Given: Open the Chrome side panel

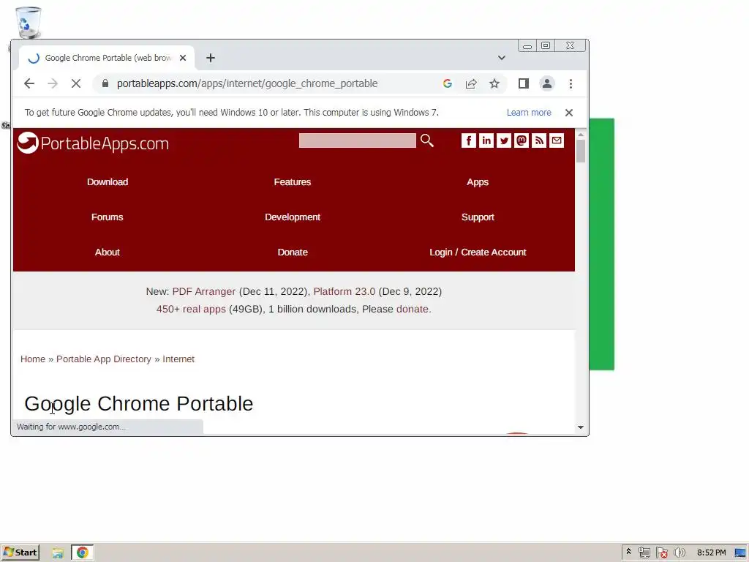Looking at the screenshot, I should (x=524, y=83).
